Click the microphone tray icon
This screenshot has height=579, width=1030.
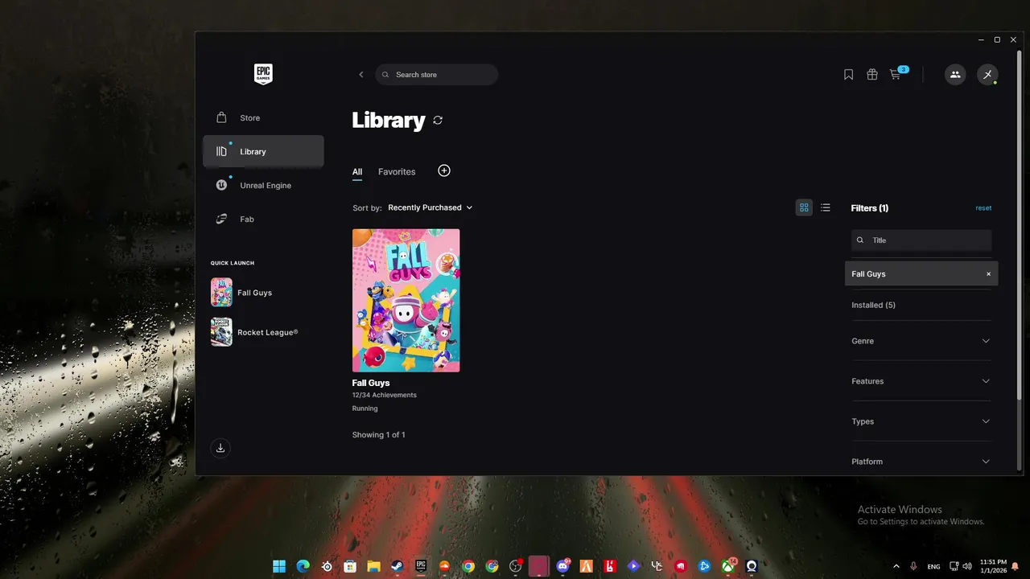[913, 566]
